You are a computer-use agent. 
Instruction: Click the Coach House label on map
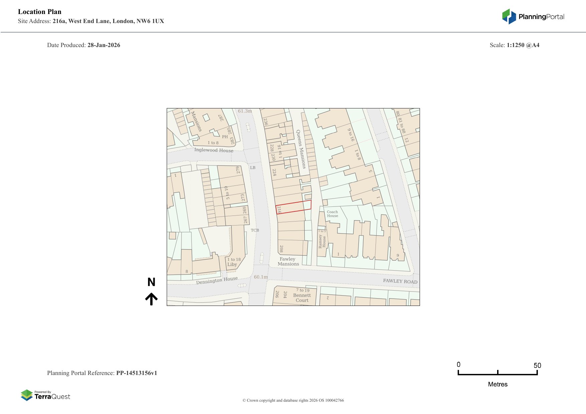pos(332,214)
